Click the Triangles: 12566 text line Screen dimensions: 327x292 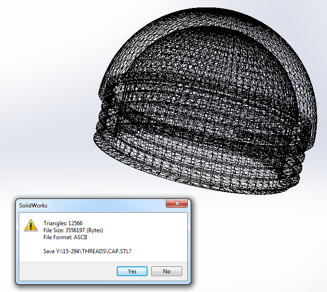[63, 223]
